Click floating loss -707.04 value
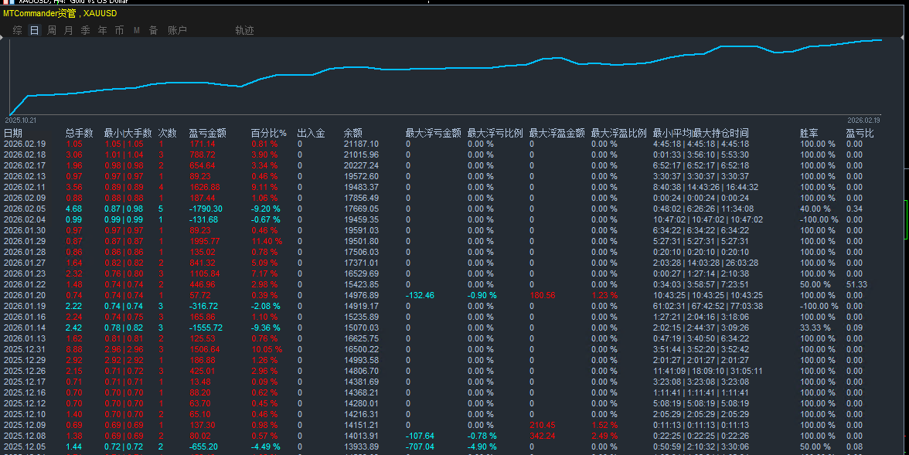 (420, 447)
